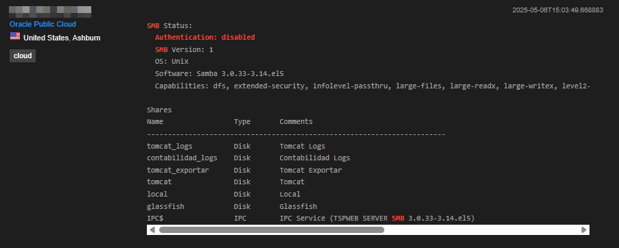Viewport: 619px width, 248px height.
Task: Click the 'Tomcat Logs' comment
Action: click(303, 147)
